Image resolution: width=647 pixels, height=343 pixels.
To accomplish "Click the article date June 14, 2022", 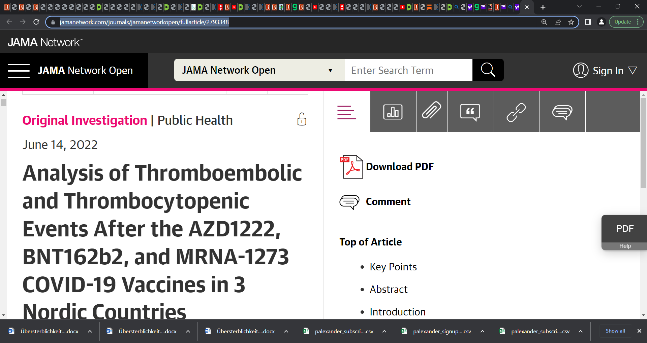I will click(x=60, y=145).
